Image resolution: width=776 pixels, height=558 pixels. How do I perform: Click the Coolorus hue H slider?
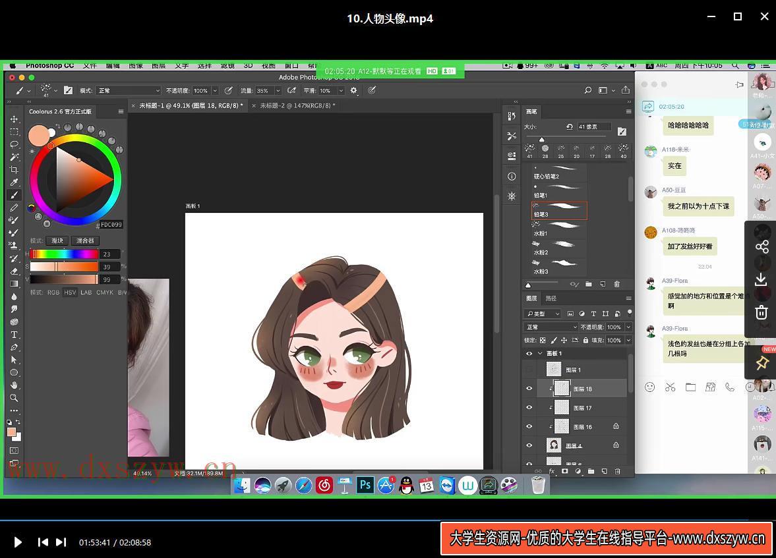point(65,254)
